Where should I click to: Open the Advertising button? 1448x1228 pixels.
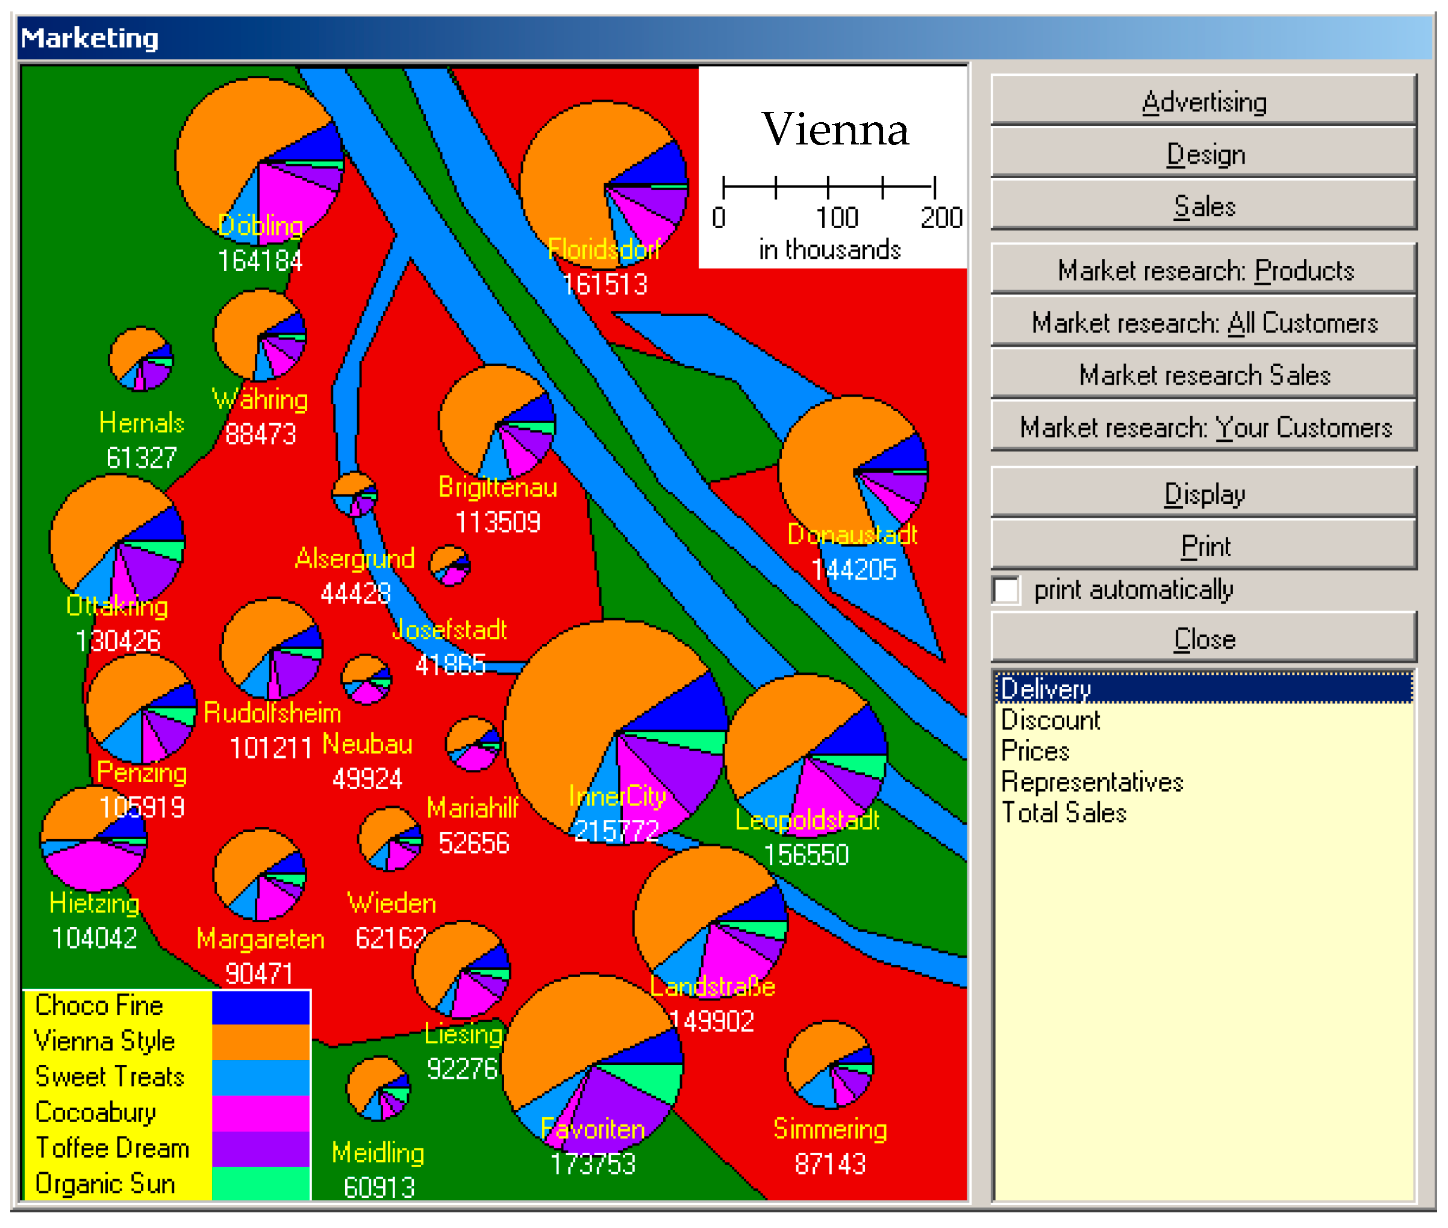pos(1203,102)
